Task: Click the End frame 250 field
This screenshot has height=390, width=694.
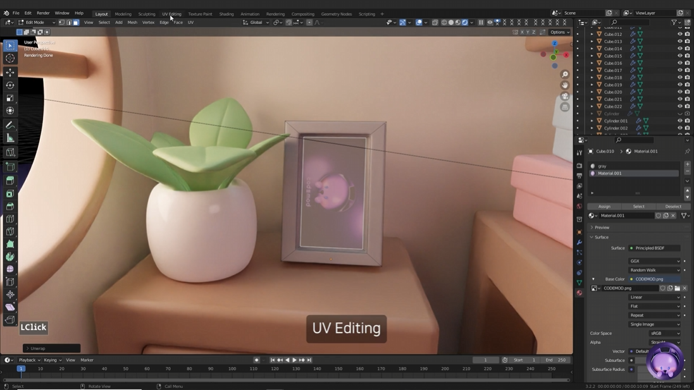Action: pyautogui.click(x=557, y=360)
